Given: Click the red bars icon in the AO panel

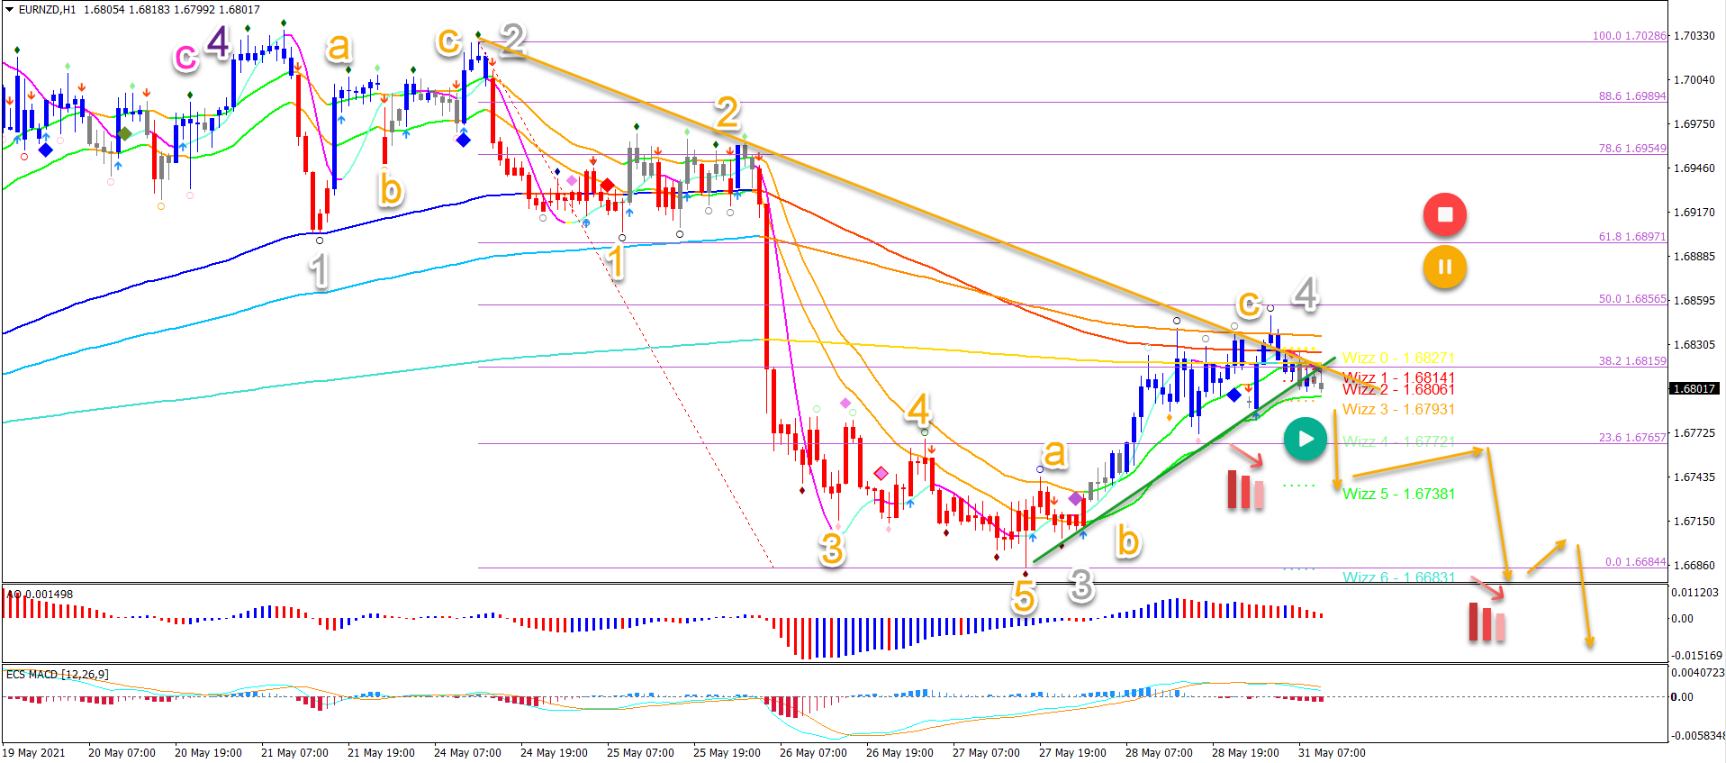Looking at the screenshot, I should [x=1487, y=622].
